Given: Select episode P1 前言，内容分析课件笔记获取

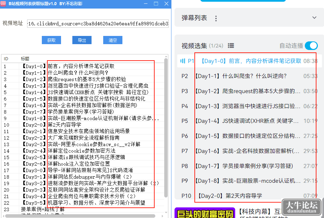Looking at the screenshot, I should [x=249, y=61].
